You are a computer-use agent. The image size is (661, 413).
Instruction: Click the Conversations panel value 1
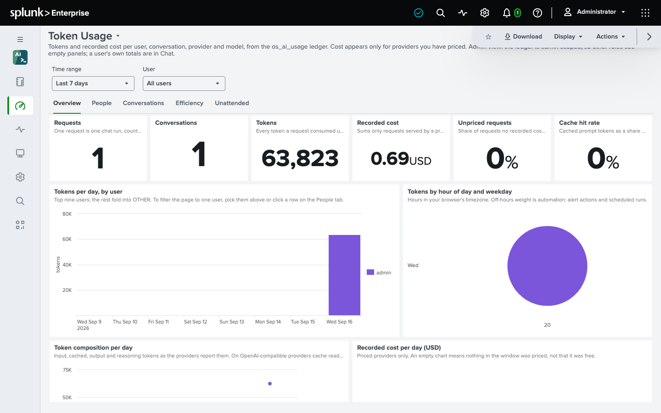point(198,154)
